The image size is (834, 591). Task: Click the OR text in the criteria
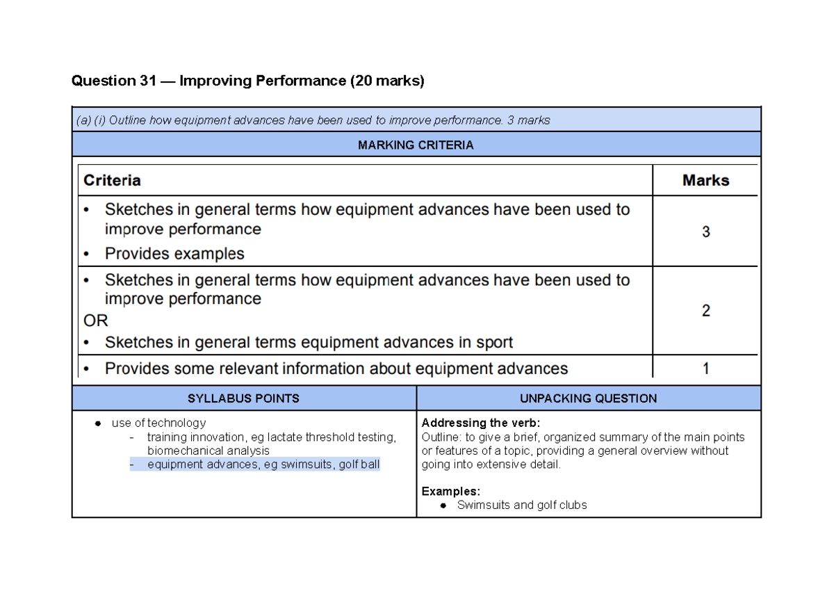[96, 321]
